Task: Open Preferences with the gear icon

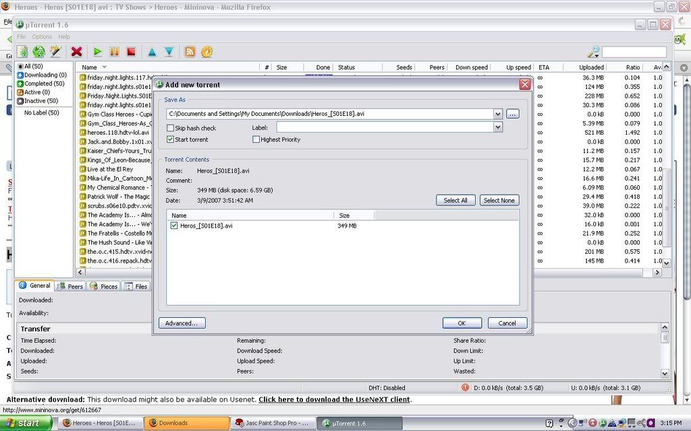Action: (x=206, y=52)
